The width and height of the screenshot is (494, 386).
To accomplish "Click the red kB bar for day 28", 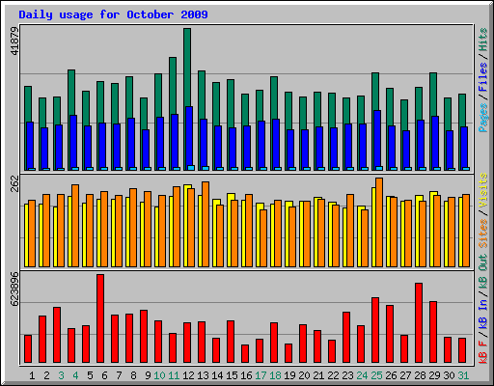I will [419, 323].
